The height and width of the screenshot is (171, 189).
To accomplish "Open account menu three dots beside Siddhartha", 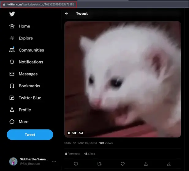I will click(54, 161).
